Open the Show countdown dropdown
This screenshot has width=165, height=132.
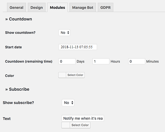pyautogui.click(x=65, y=32)
